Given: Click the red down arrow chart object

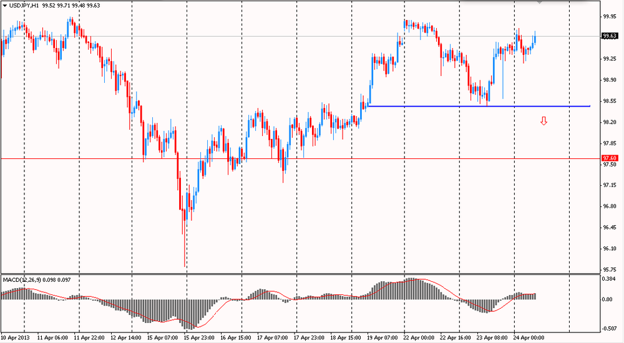Looking at the screenshot, I should tap(544, 121).
